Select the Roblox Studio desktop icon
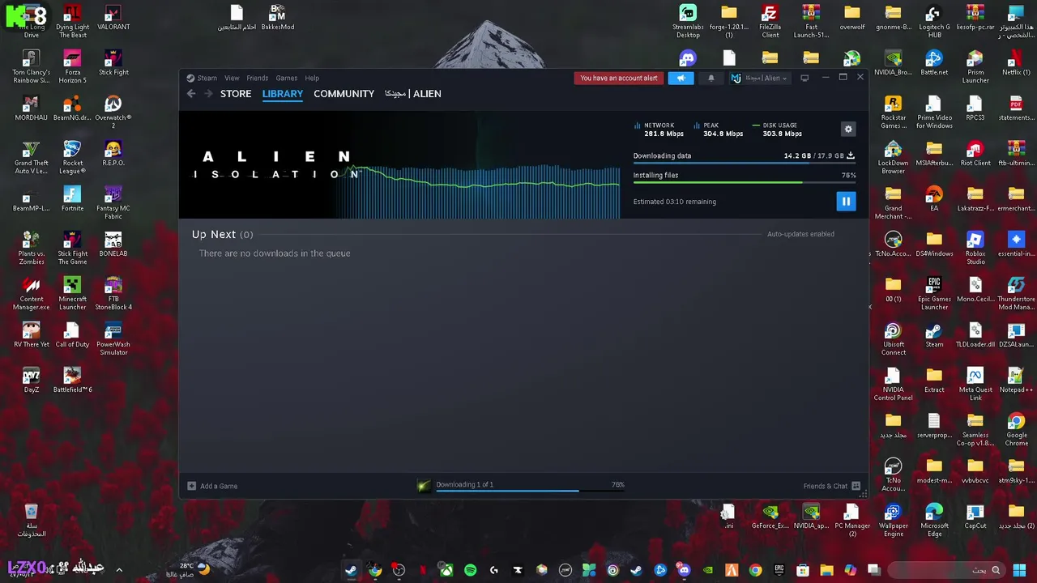Image resolution: width=1037 pixels, height=583 pixels. coord(975,249)
